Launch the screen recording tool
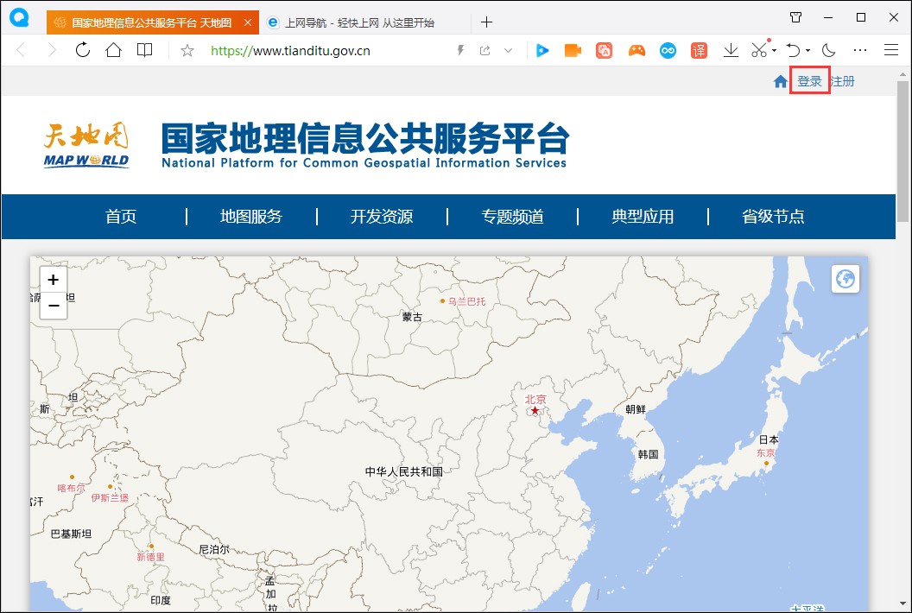Viewport: 912px width, 613px height. (573, 50)
